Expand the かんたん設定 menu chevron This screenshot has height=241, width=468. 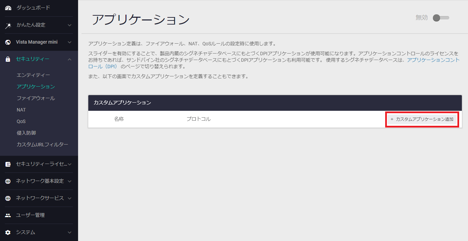70,25
